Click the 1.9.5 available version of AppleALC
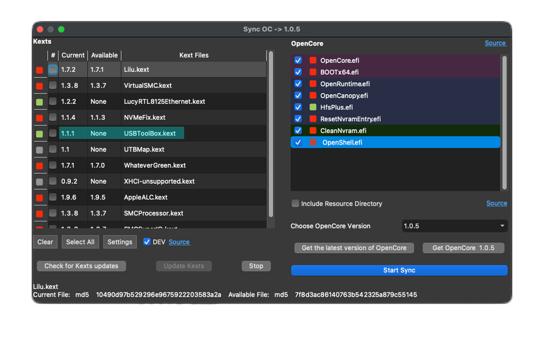The height and width of the screenshot is (344, 544). coord(98,197)
